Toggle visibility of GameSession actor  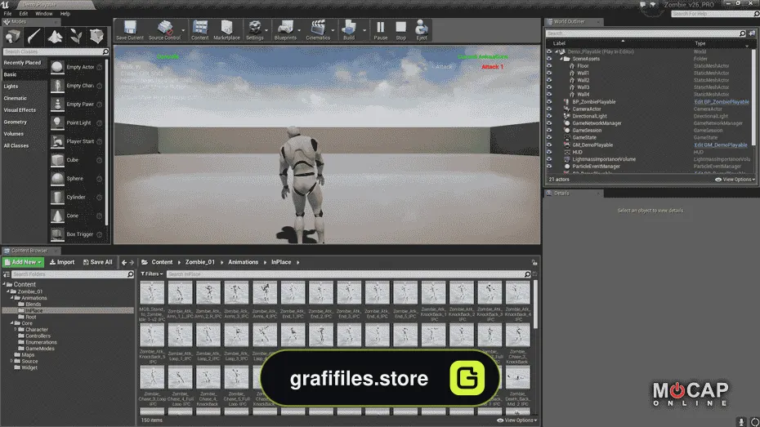tap(549, 131)
